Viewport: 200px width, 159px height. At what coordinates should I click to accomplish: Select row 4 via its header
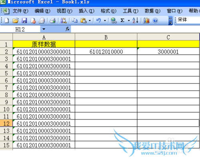pos(6,66)
